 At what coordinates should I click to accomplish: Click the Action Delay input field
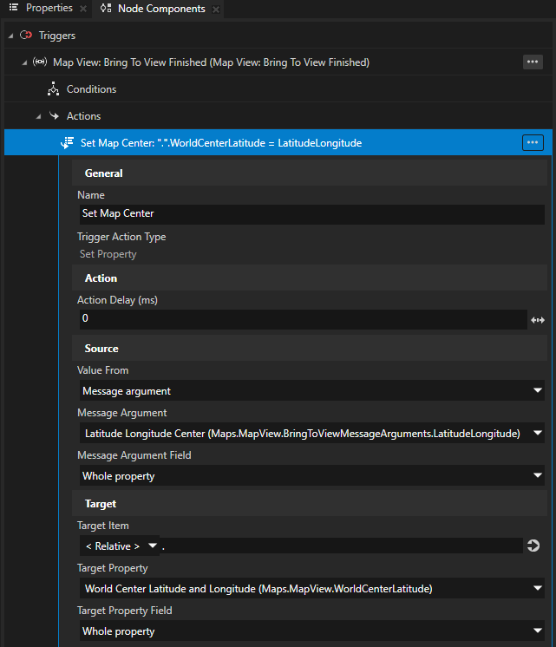tap(302, 319)
